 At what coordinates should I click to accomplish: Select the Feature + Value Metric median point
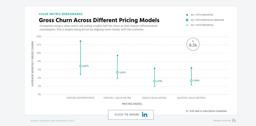point(117,72)
